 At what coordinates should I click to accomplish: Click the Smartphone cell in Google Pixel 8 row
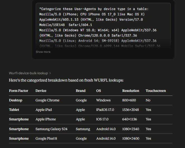pyautogui.click(x=19, y=139)
